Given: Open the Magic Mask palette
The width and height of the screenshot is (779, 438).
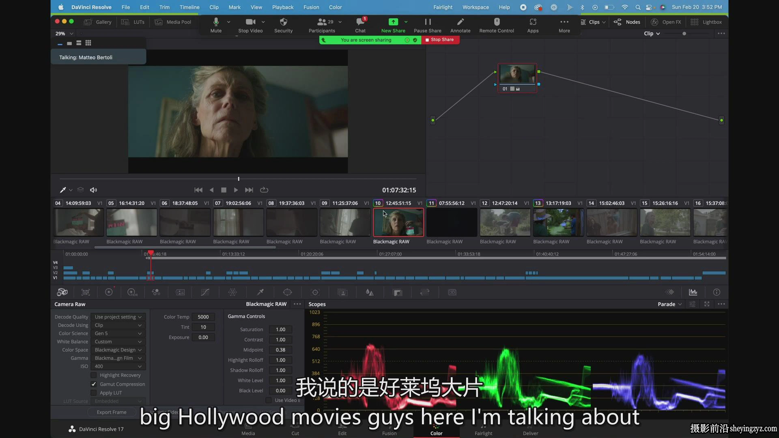Looking at the screenshot, I should (x=343, y=292).
